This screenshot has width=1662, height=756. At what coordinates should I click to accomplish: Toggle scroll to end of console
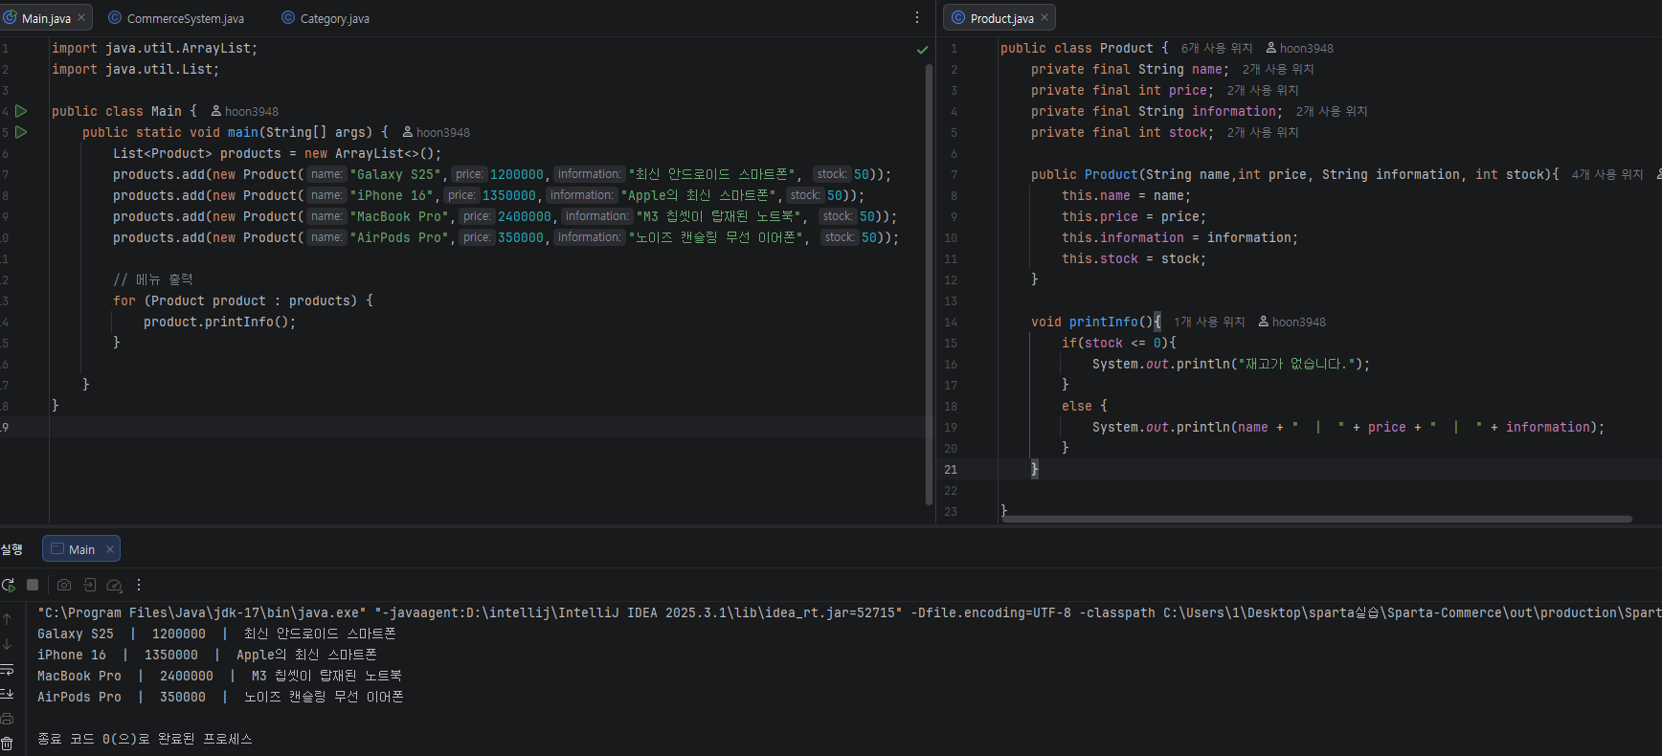7,694
